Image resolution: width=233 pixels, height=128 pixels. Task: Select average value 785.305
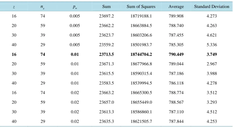pyautogui.click(x=176, y=45)
